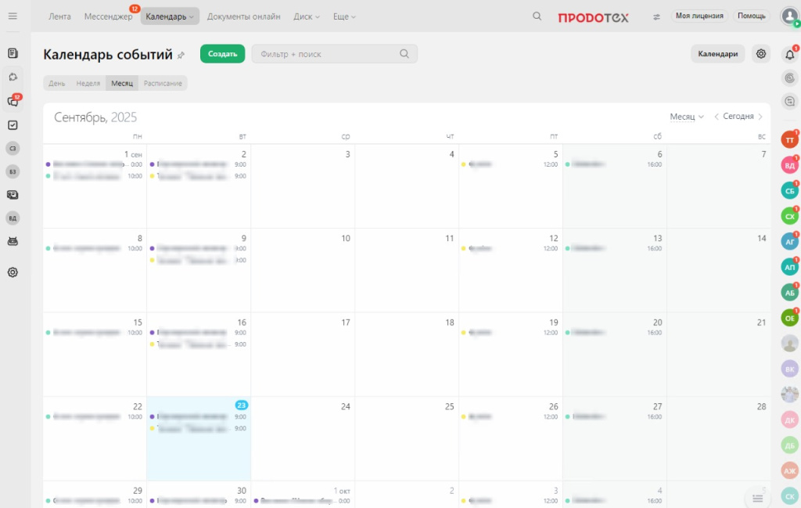Viewport: 801px width, 508px height.
Task: Open the СЗ item in left sidebar
Action: [13, 148]
